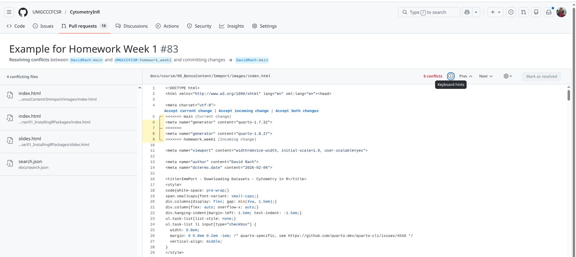Click the search input field
The image size is (576, 257).
[429, 12]
